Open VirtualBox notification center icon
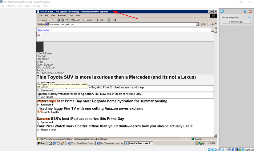Screen dimensions: 254x151 click(x=222, y=11)
